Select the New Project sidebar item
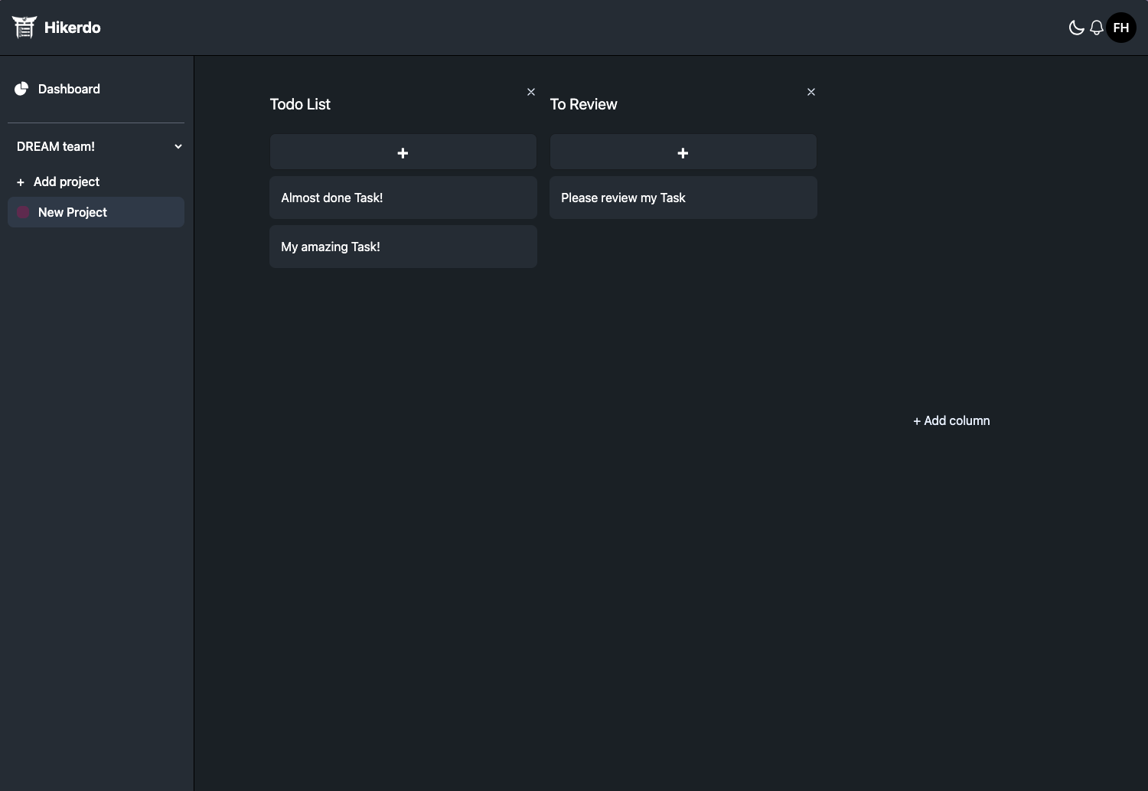 [x=73, y=212]
